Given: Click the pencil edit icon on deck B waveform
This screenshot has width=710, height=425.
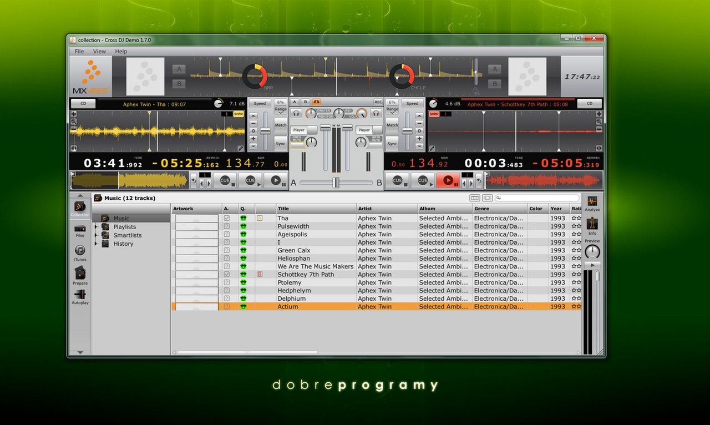Looking at the screenshot, I should click(x=432, y=148).
